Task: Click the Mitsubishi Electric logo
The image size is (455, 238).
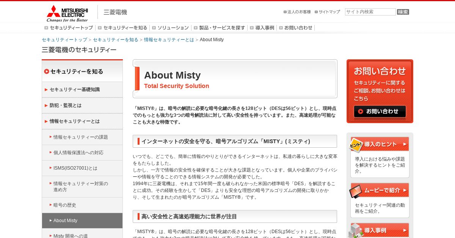Action: 67,13
